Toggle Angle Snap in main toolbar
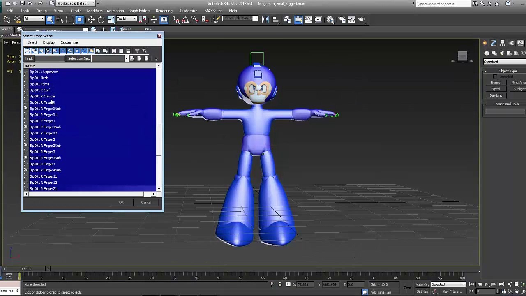The image size is (526, 296). [185, 19]
